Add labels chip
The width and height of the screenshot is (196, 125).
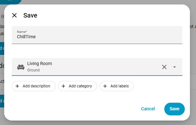(117, 86)
